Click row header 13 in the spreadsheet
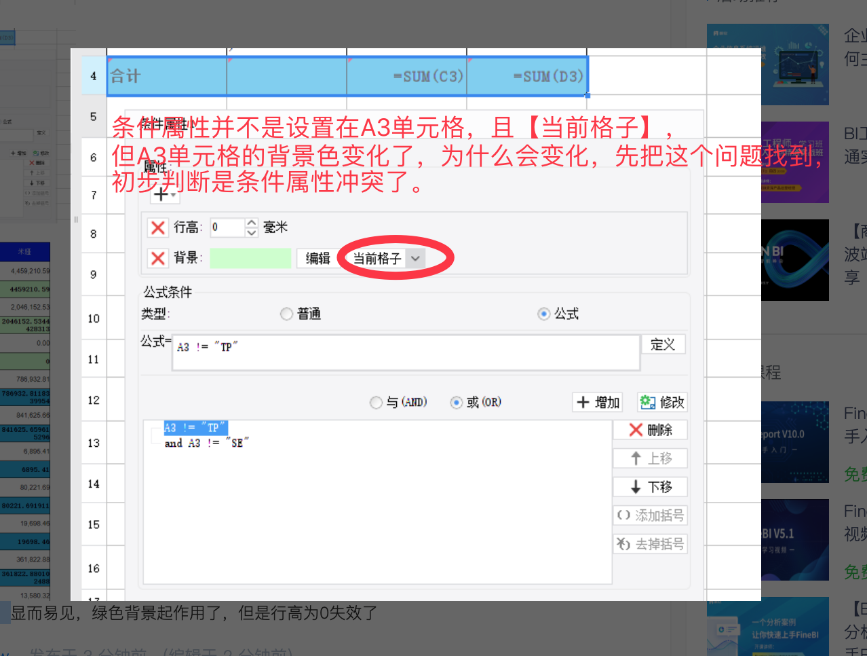 coord(94,443)
